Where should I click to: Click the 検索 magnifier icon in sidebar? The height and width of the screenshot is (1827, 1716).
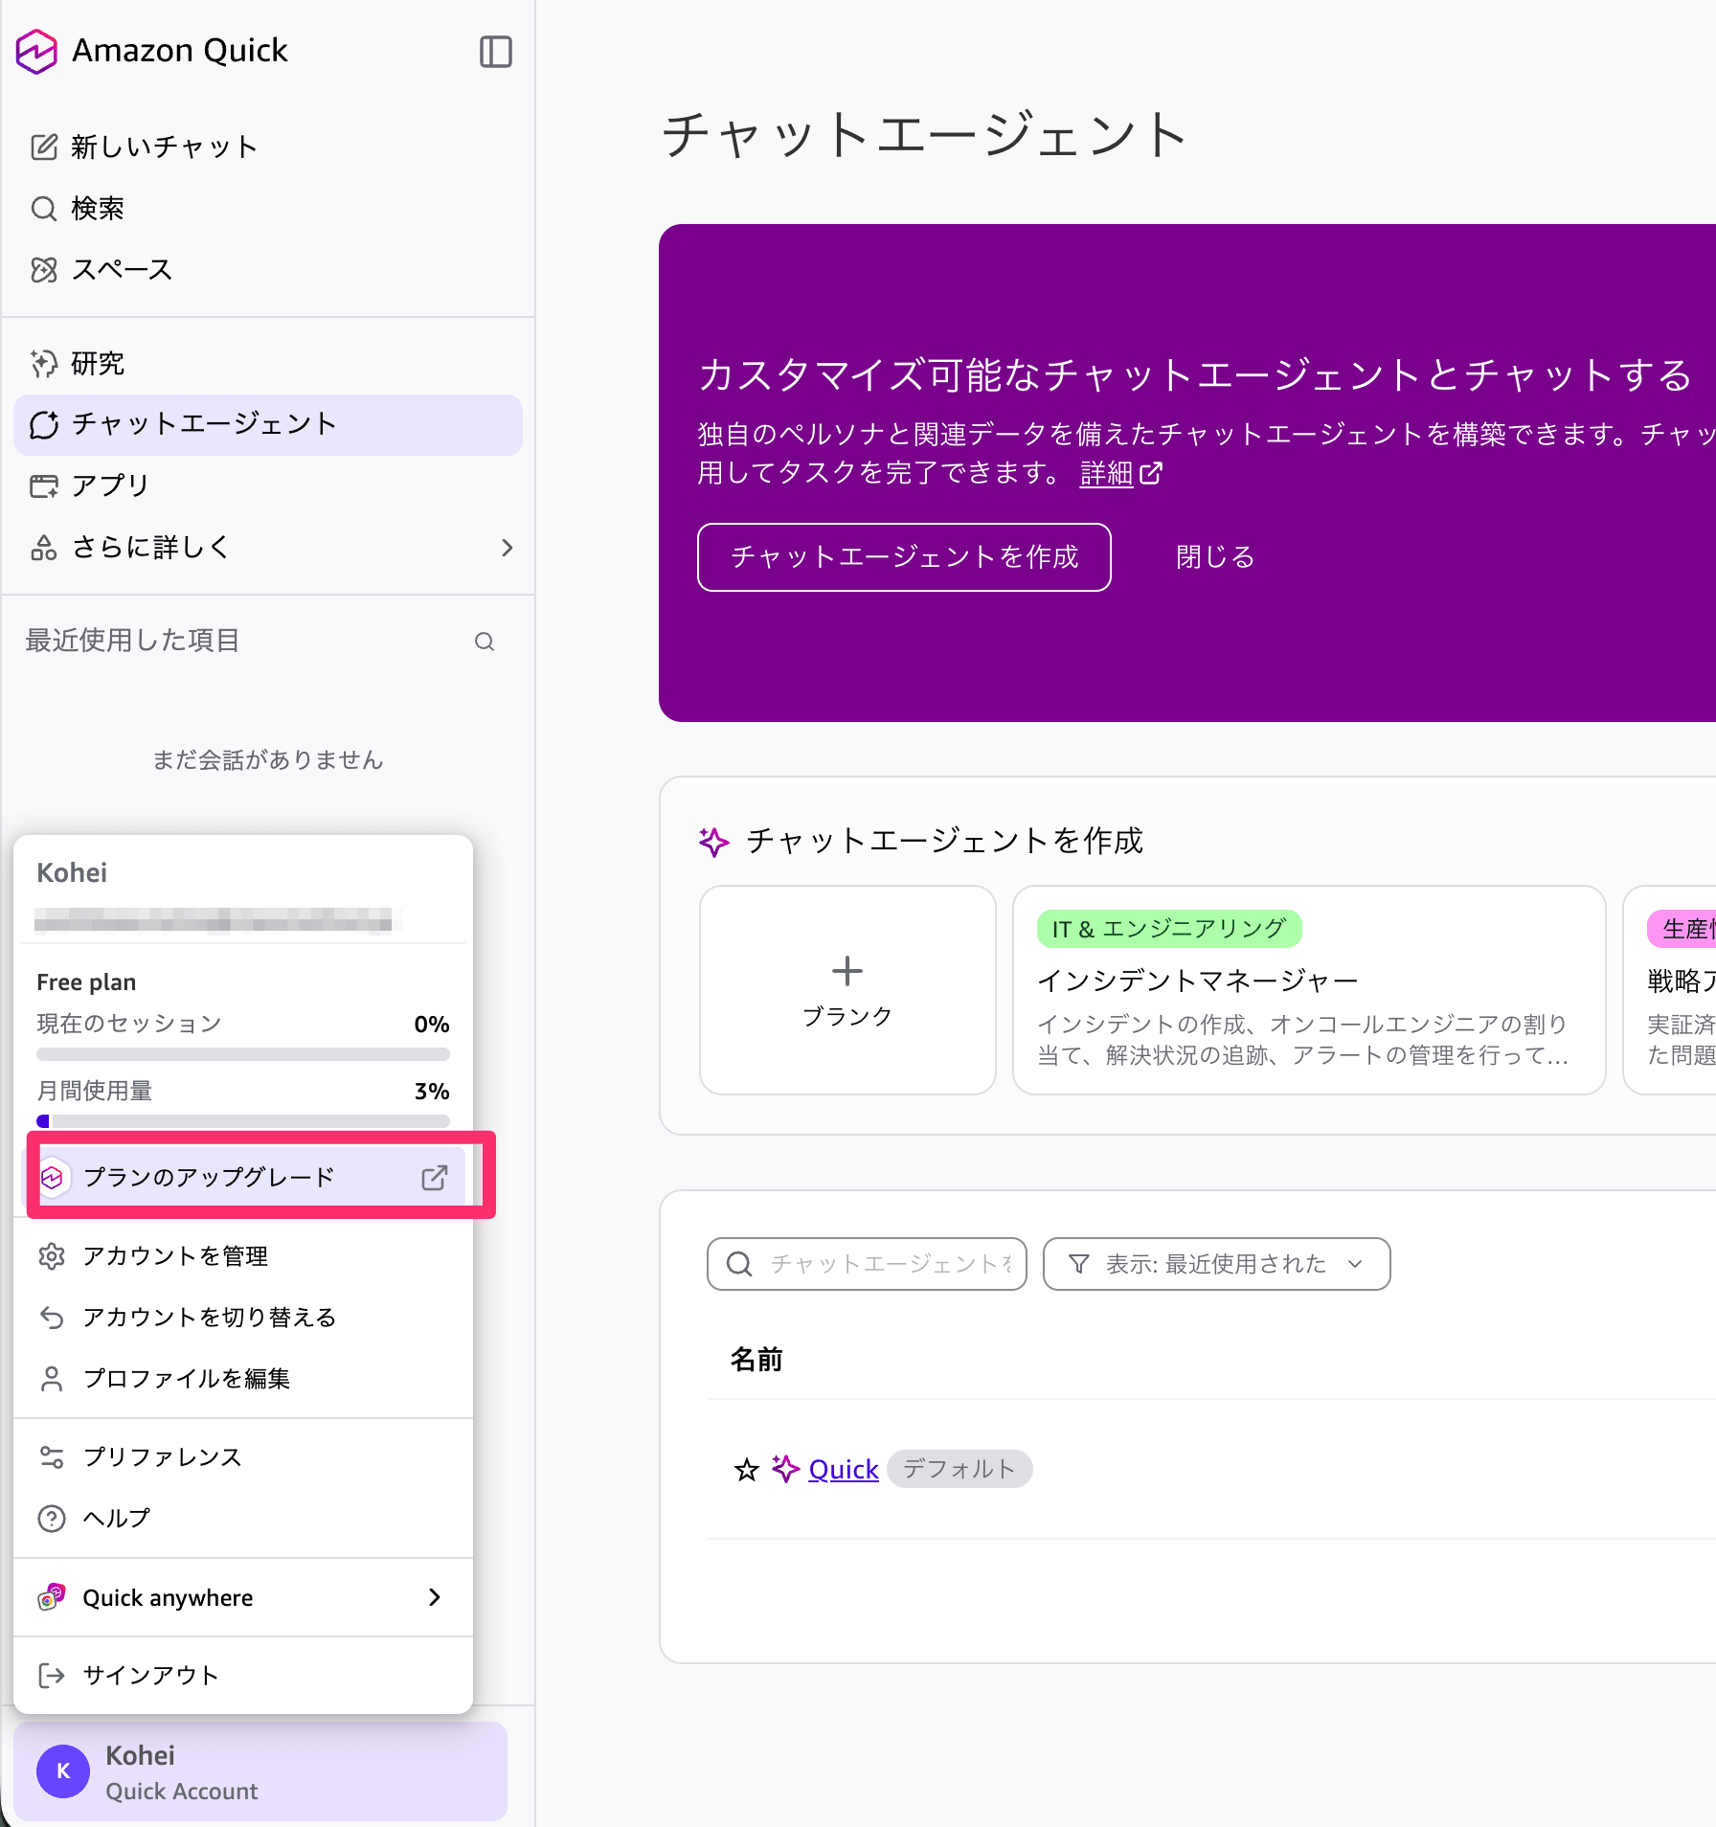coord(44,208)
